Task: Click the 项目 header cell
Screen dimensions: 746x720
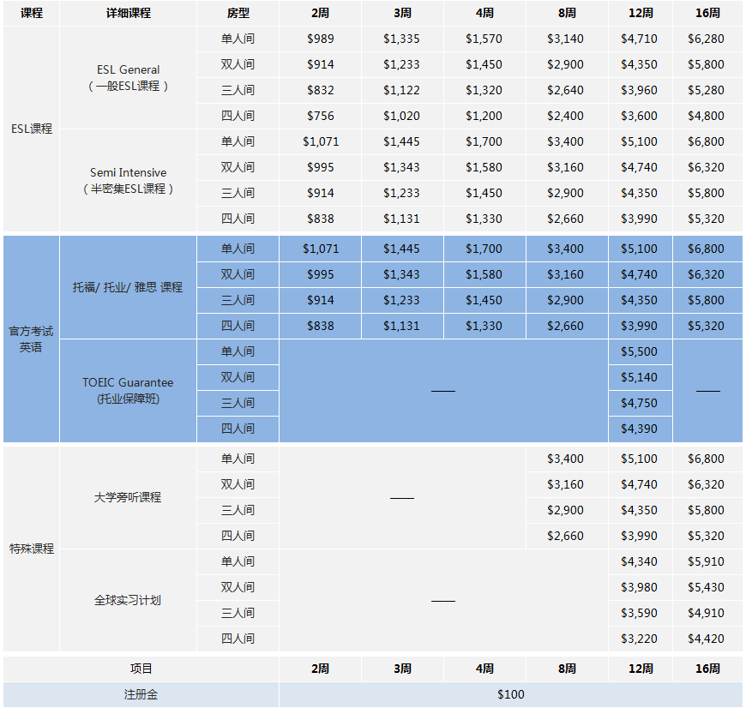Action: [141, 669]
